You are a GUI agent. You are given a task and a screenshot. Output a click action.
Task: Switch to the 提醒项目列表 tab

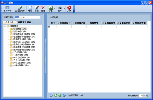pos(24,22)
